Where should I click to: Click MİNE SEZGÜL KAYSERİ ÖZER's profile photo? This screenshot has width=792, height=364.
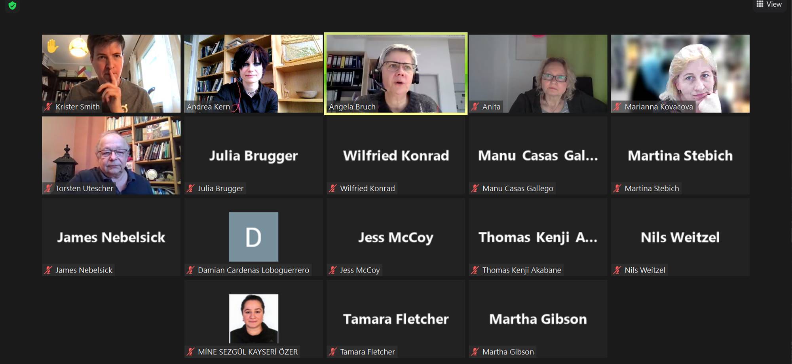click(x=253, y=318)
